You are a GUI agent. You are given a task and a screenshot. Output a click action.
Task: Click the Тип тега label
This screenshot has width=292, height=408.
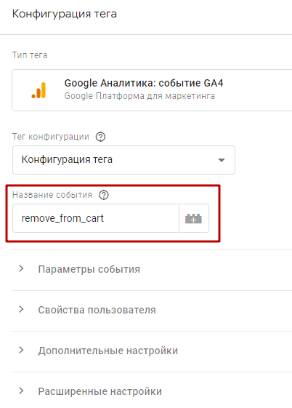(30, 55)
